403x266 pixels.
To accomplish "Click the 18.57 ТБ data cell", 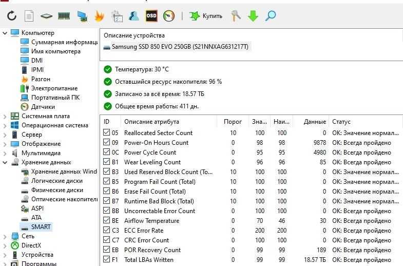I will [x=315, y=260].
